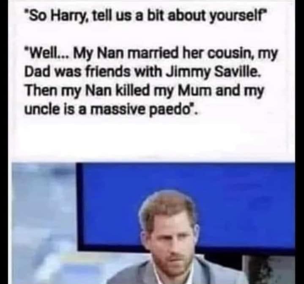
Task: Click the black border on the left edge
Action: [4, 142]
